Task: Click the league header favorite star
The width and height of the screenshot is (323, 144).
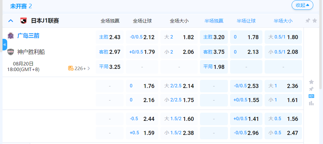Action: tap(315, 21)
